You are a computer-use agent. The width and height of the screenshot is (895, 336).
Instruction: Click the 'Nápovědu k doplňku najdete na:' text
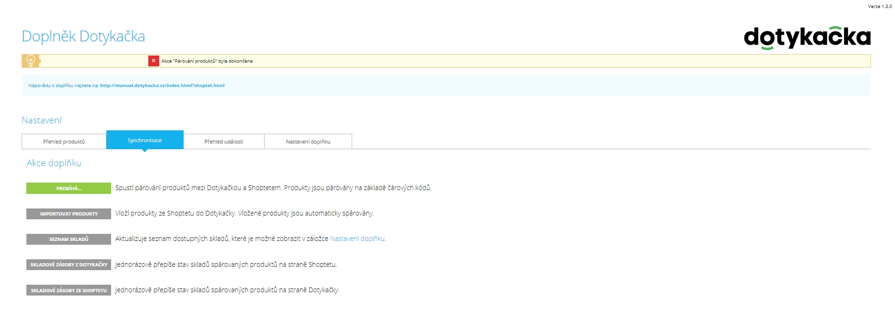coord(64,86)
